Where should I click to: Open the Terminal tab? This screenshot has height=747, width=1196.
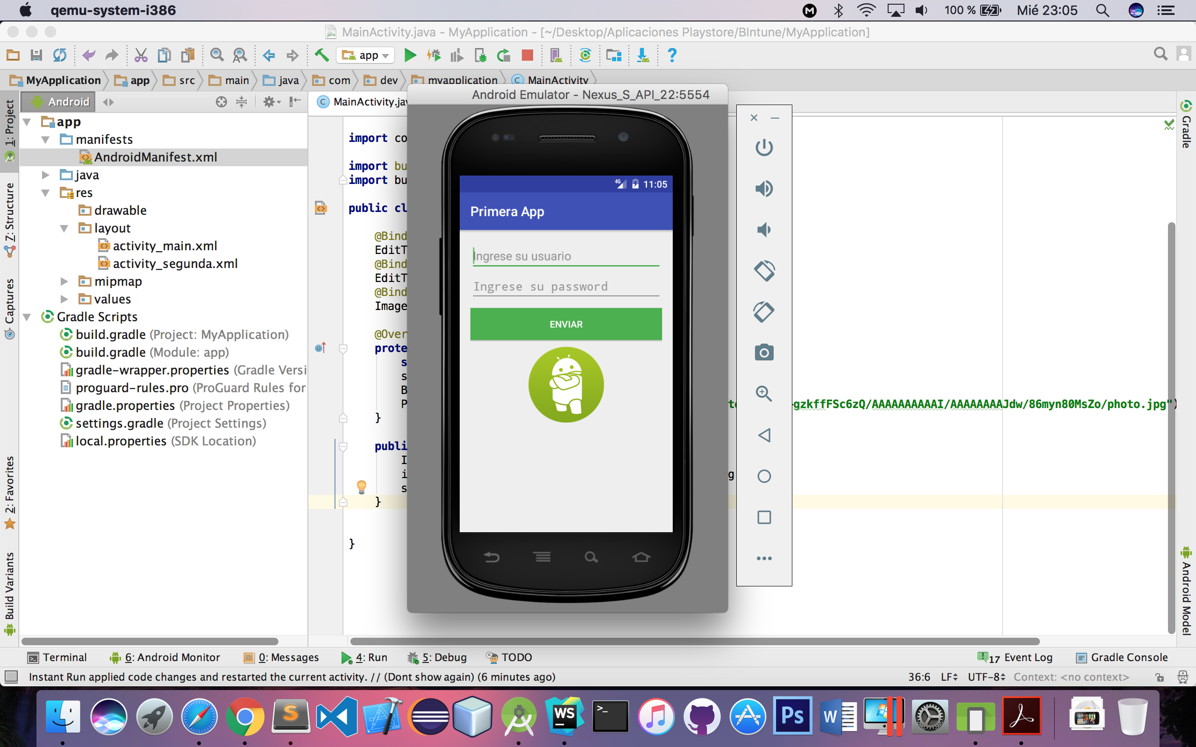pos(57,657)
